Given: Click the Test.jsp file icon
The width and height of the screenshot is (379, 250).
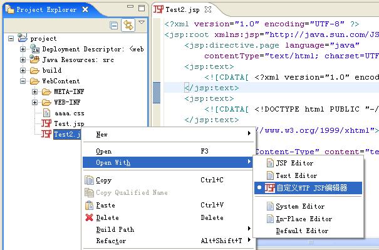Looking at the screenshot, I should (x=46, y=123).
